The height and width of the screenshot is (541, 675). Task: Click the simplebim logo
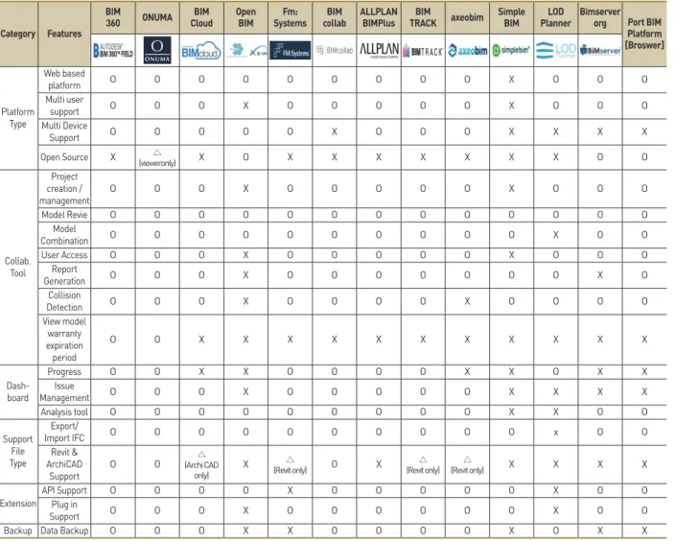point(511,51)
